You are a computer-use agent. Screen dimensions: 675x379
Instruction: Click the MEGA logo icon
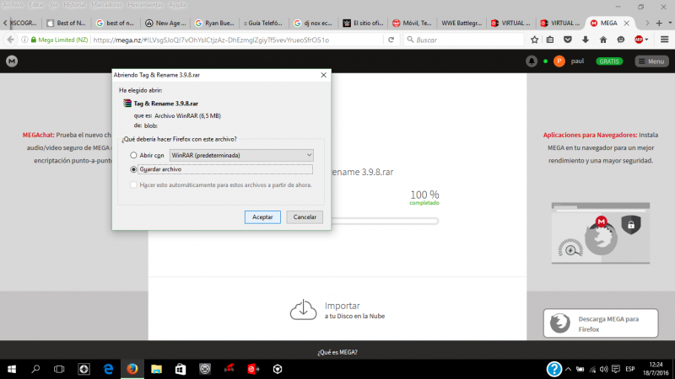click(12, 61)
